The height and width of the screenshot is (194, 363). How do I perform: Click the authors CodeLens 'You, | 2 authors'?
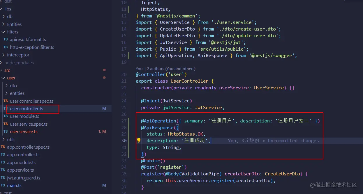coord(165,69)
